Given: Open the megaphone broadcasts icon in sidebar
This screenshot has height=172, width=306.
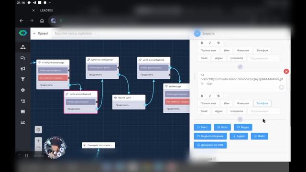Looking at the screenshot, I should [23, 69].
